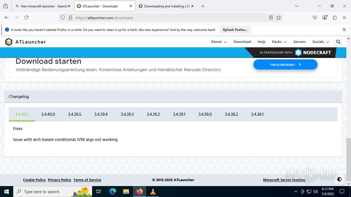The image size is (351, 197).
Task: Open Firefox account icon
Action: tap(325, 18)
